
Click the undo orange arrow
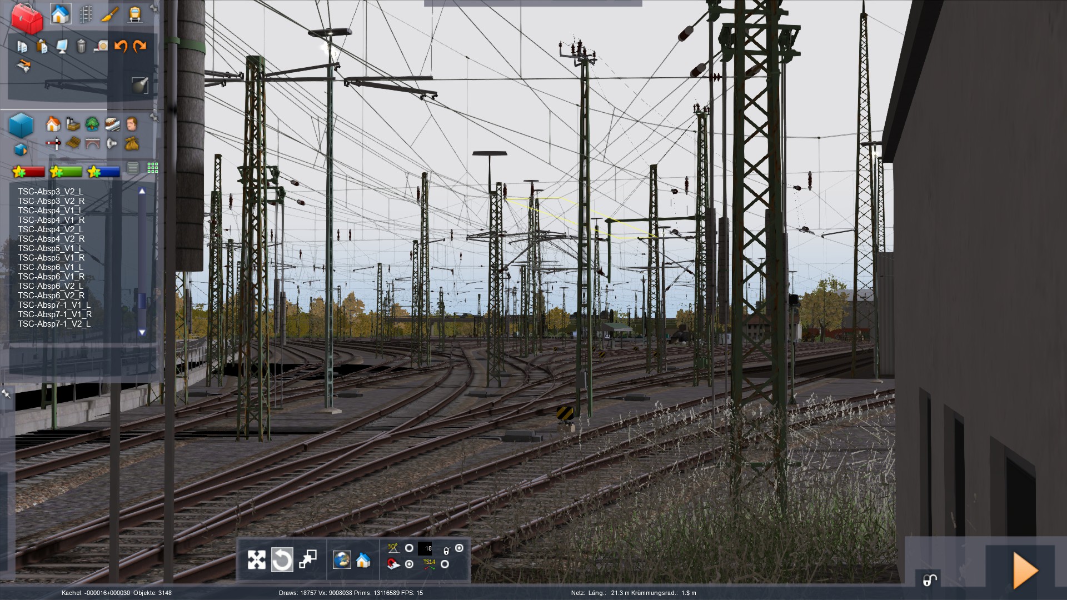[121, 46]
